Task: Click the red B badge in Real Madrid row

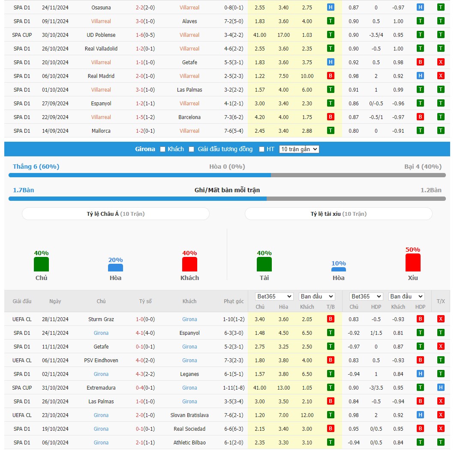Action: 331,76
